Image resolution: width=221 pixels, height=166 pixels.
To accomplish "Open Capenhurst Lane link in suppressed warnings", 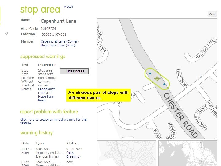I will (x=46, y=91).
